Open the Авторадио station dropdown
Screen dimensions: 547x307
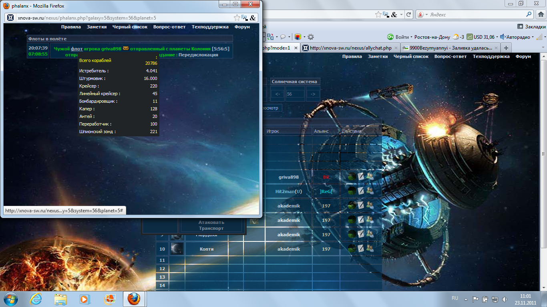(533, 37)
